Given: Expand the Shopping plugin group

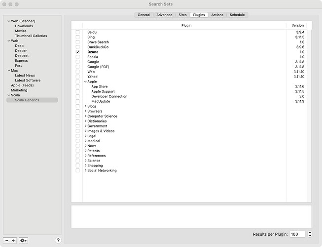Looking at the screenshot, I should click(x=85, y=165).
